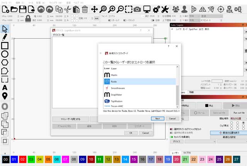Create a new file with the blank page icon
This screenshot has height=166, width=247.
pyautogui.click(x=5, y=9)
